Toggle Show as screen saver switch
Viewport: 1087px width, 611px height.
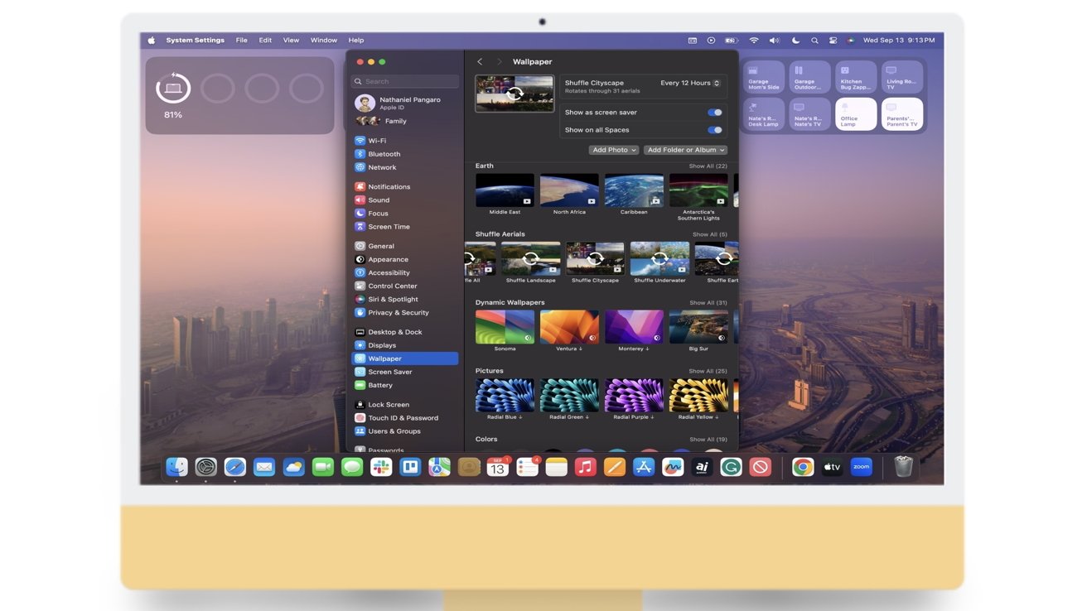tap(714, 113)
